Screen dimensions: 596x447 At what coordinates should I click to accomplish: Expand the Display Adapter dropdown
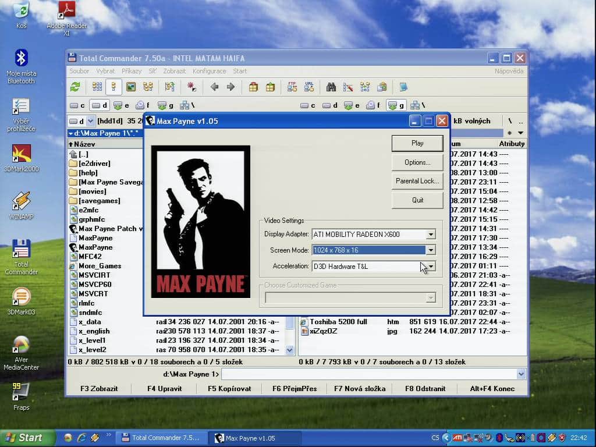pyautogui.click(x=431, y=235)
